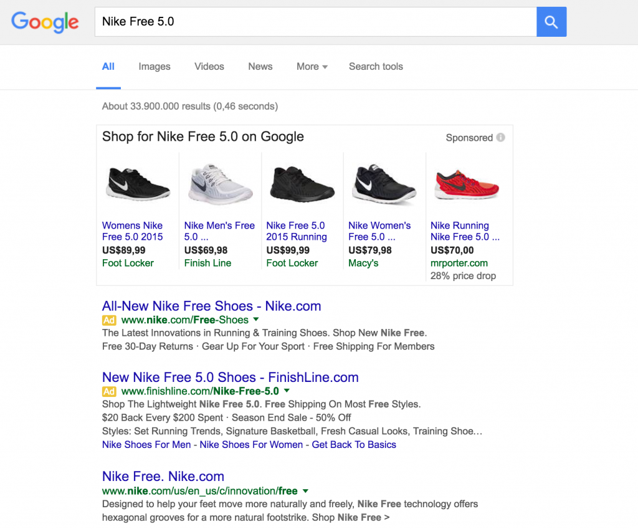Expand the arrow next to www.nike.com/us/en_us/c/innovation/free
The image size is (638, 529).
pyautogui.click(x=305, y=491)
